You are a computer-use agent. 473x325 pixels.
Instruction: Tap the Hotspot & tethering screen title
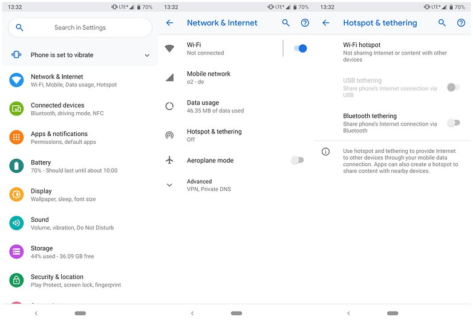pyautogui.click(x=380, y=23)
